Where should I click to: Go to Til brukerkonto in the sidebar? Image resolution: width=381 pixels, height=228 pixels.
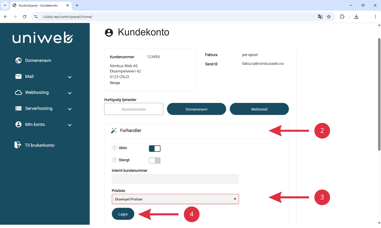(40, 145)
